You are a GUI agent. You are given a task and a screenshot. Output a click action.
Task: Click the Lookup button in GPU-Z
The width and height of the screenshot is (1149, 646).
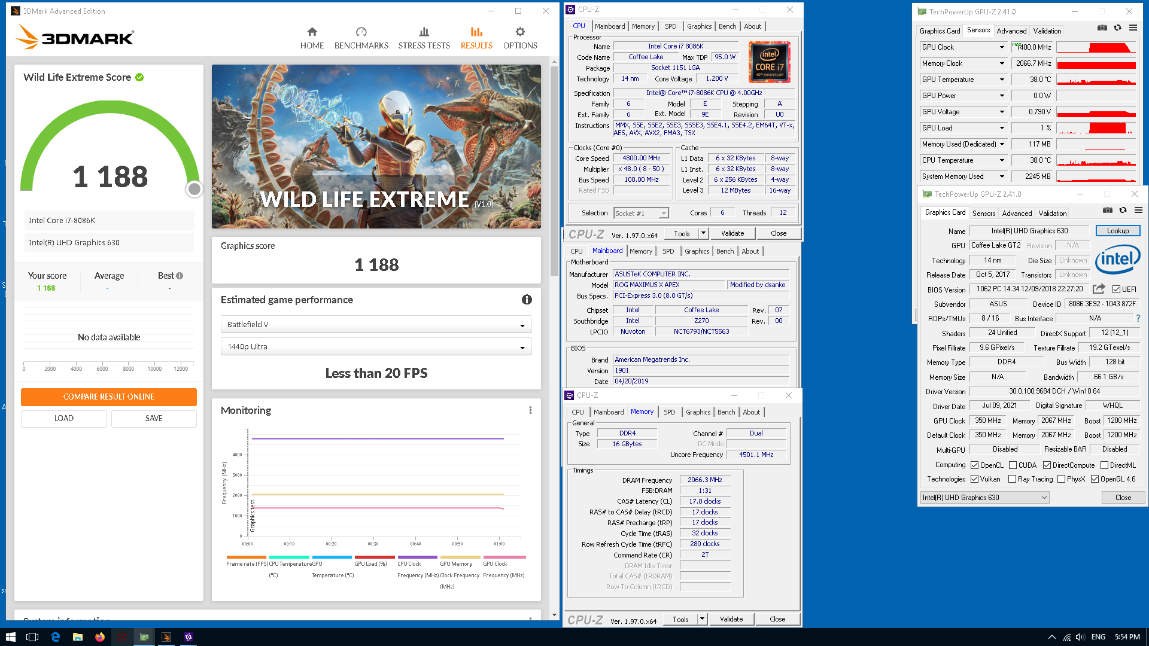tap(1118, 231)
